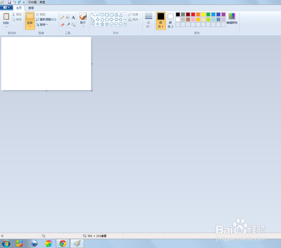The image size is (281, 248).
Task: Click the Resize 重新调整大小 button
Action: click(46, 20)
